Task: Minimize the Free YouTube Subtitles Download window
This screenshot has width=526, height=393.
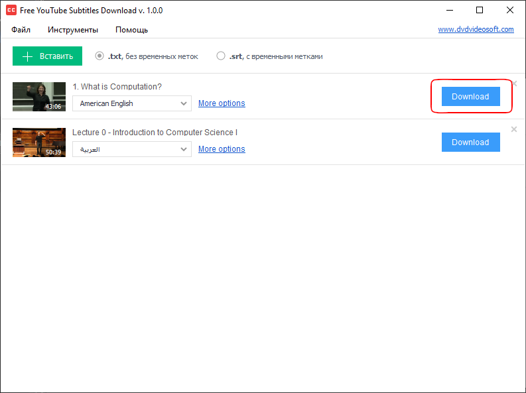Action: pos(450,10)
